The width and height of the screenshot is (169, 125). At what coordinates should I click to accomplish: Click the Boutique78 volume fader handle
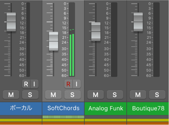pos(138,22)
